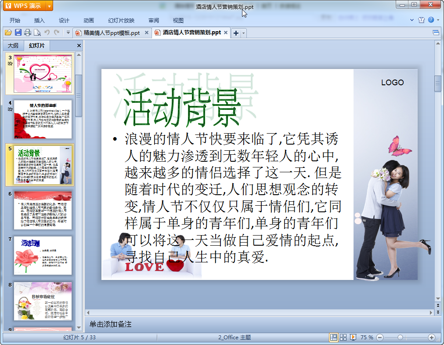Switch to the 大纲 pane tab
This screenshot has width=444, height=345.
(x=13, y=45)
